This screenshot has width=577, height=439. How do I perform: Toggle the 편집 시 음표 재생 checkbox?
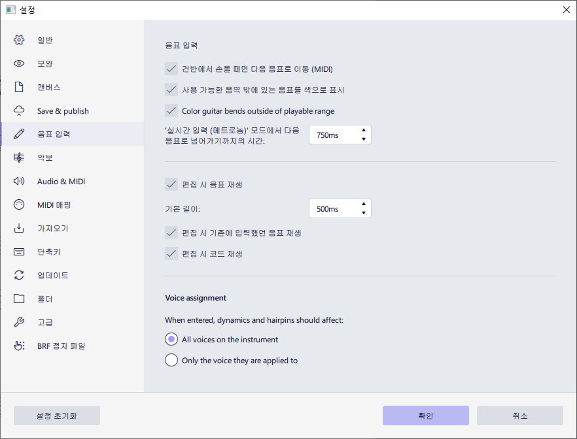click(x=171, y=184)
